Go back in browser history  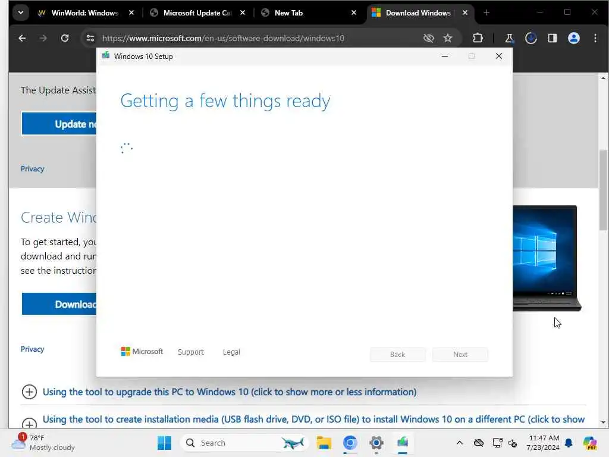(22, 38)
